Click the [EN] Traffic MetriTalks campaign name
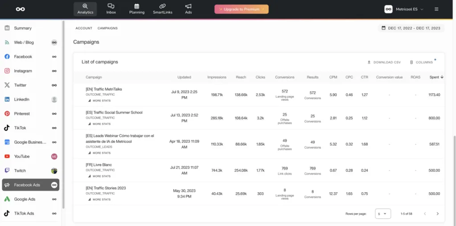The width and height of the screenshot is (456, 226). pyautogui.click(x=104, y=89)
